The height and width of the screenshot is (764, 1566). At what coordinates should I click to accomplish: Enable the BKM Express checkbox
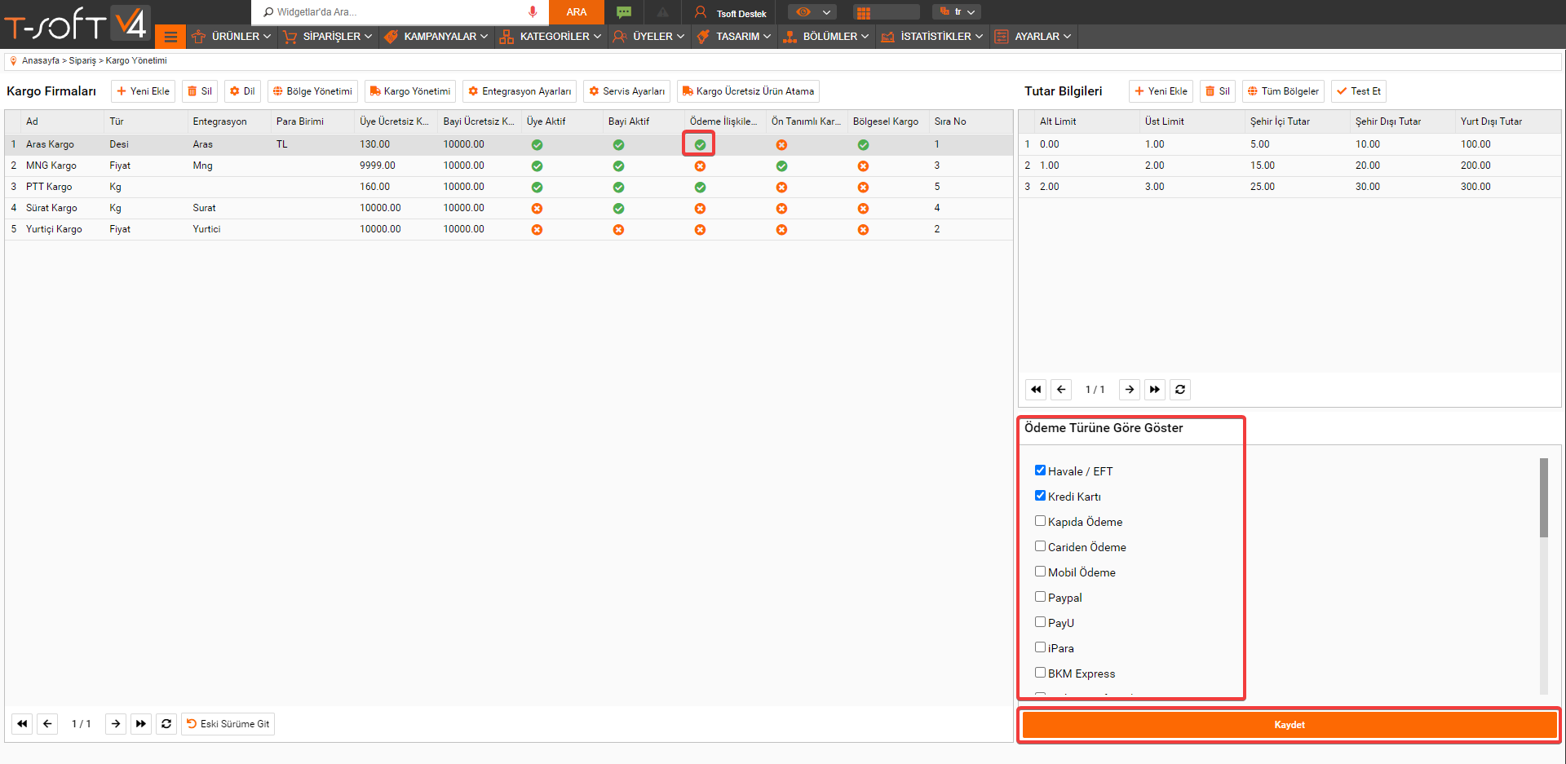pos(1040,673)
